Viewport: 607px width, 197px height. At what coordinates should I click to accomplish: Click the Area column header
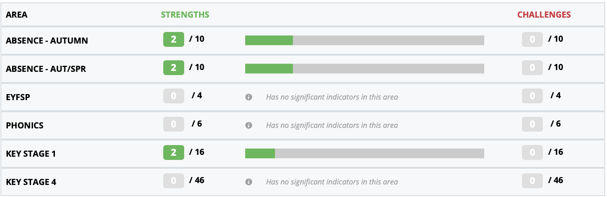[x=17, y=14]
